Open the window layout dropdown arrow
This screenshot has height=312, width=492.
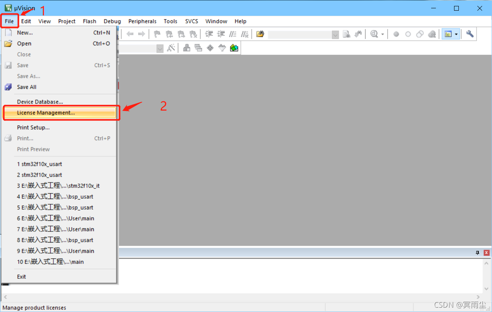coord(456,34)
